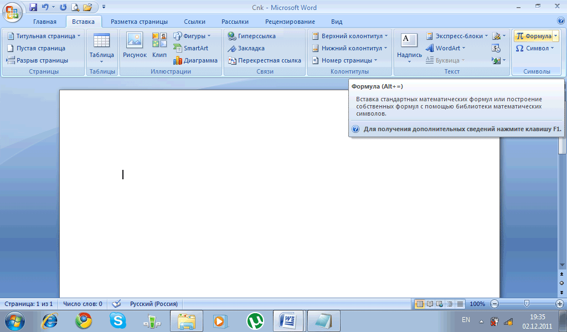The width and height of the screenshot is (567, 332).
Task: Insert a SmartArt graphic
Action: click(x=190, y=48)
